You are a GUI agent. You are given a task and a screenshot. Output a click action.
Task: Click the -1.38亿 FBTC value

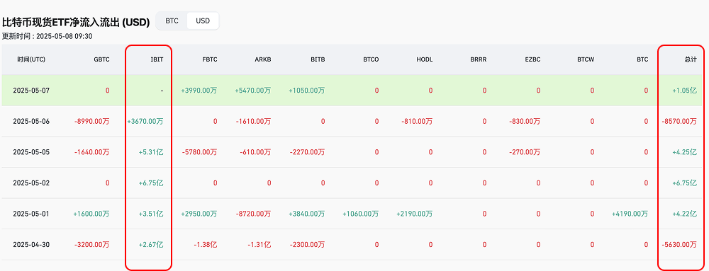coord(206,245)
